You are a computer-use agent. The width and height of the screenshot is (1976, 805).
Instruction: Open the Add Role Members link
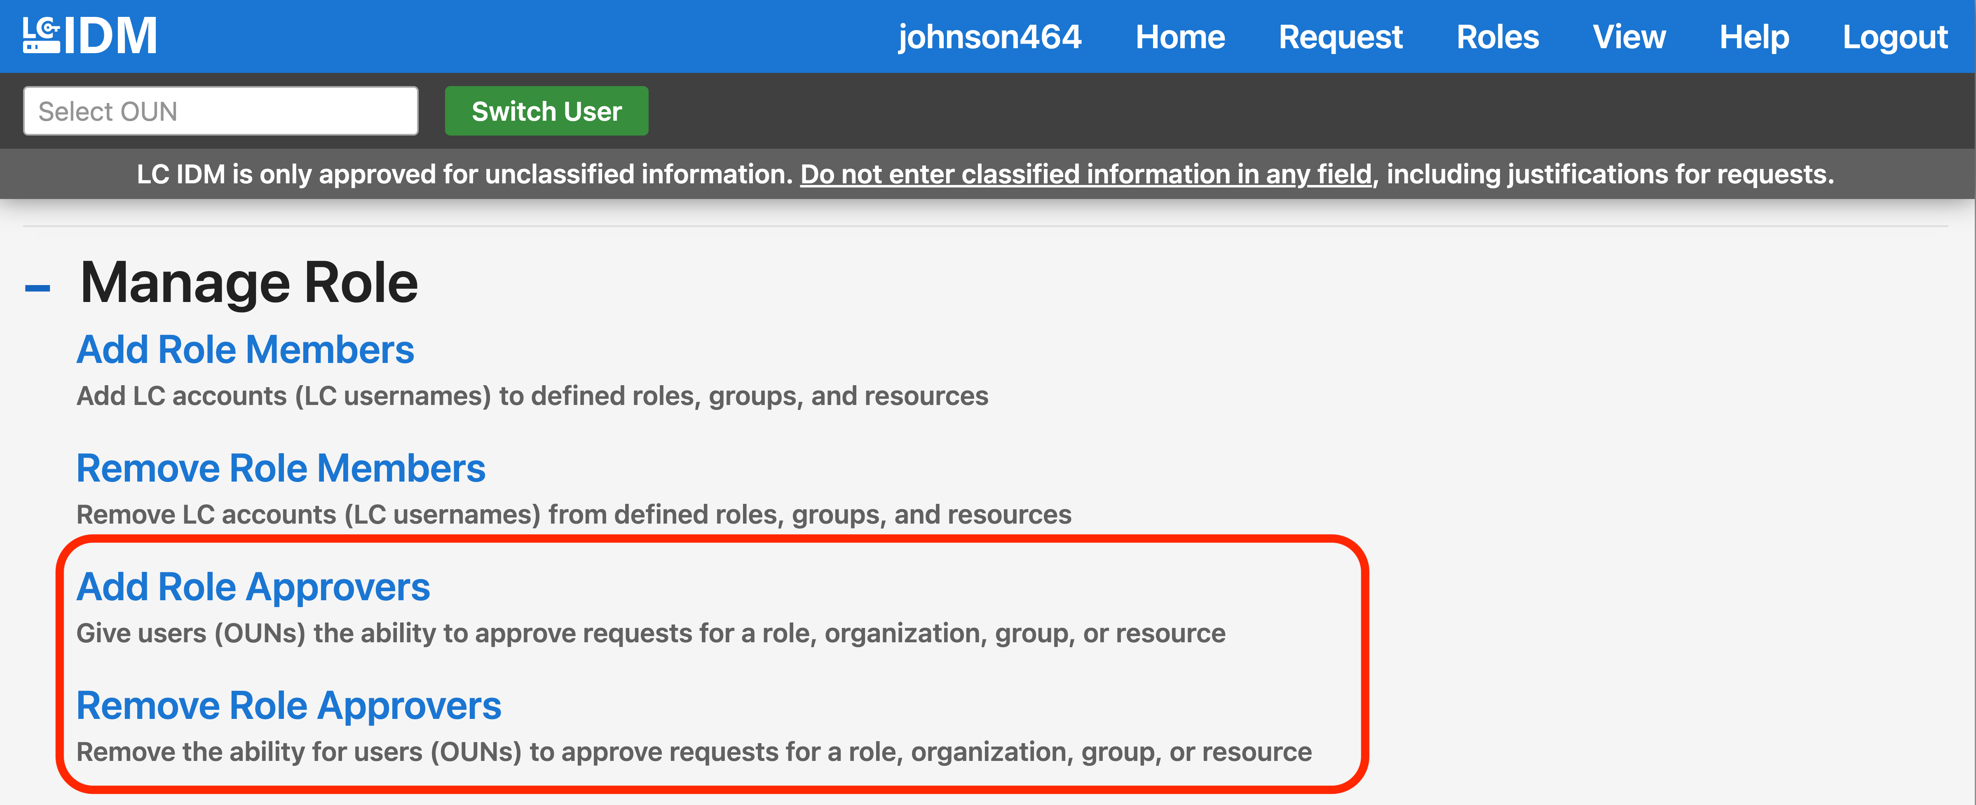pos(246,350)
